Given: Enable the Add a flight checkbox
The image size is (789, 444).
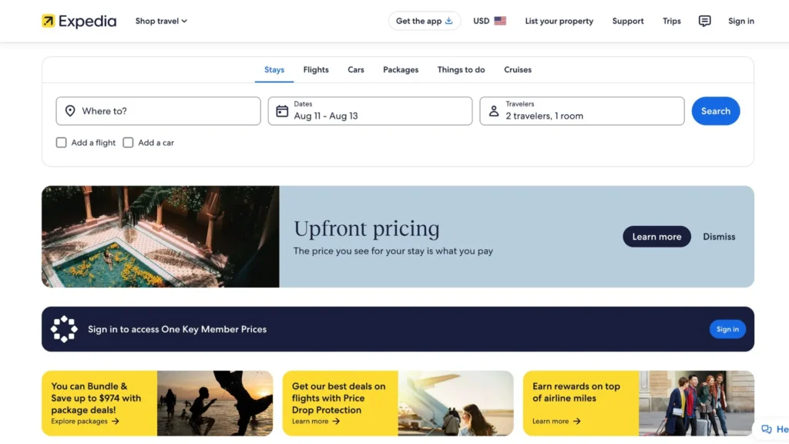Looking at the screenshot, I should click(61, 143).
